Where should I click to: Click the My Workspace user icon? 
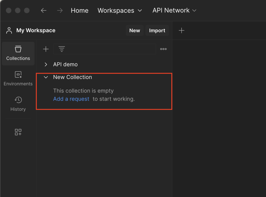click(x=9, y=31)
